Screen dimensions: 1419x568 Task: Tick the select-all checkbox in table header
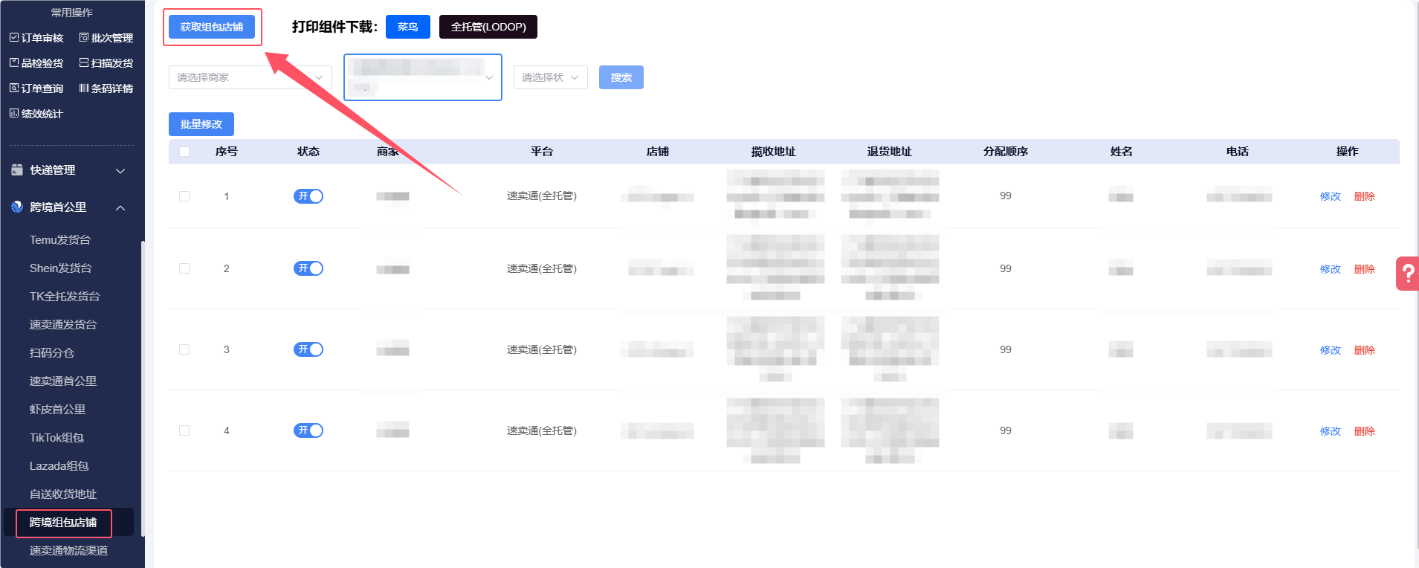click(184, 152)
